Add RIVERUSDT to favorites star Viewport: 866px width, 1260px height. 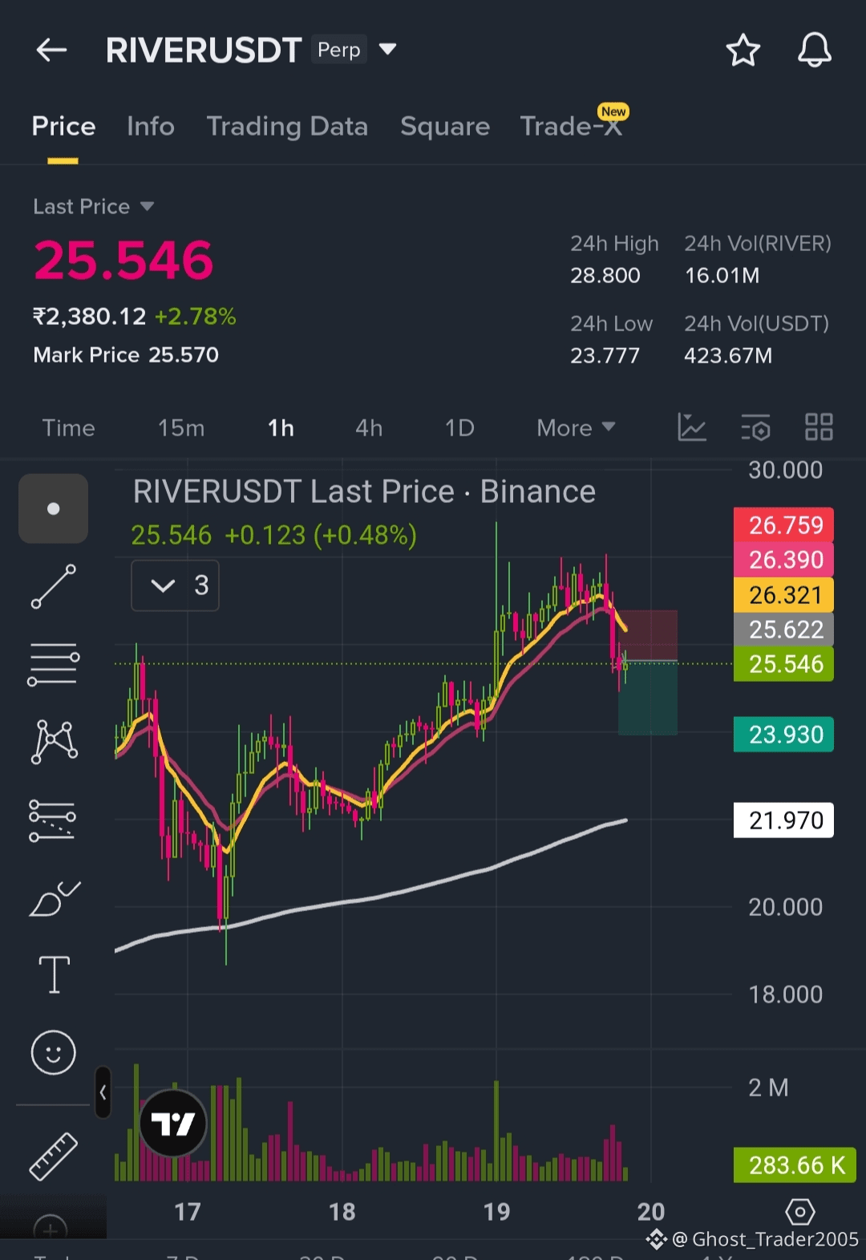(743, 50)
